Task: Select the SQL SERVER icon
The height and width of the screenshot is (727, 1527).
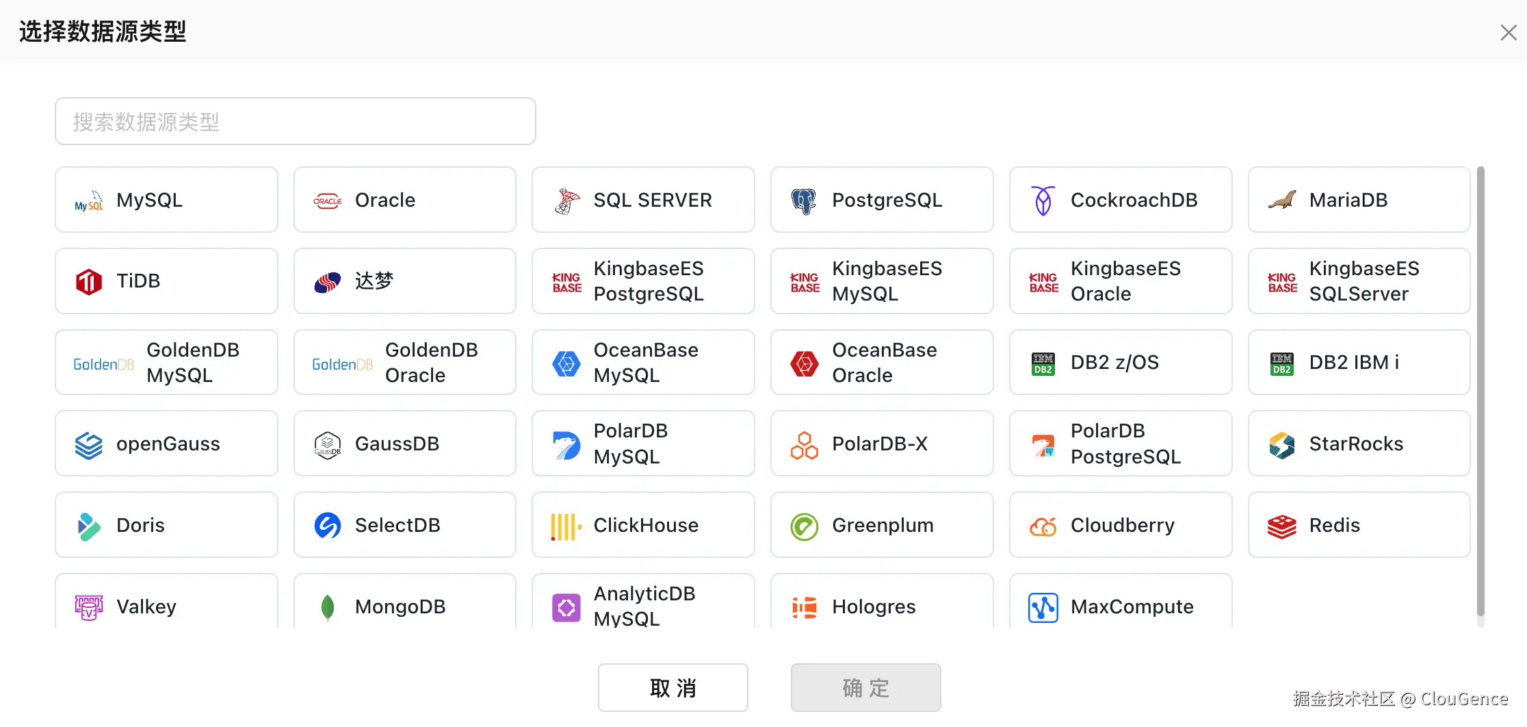Action: 566,201
